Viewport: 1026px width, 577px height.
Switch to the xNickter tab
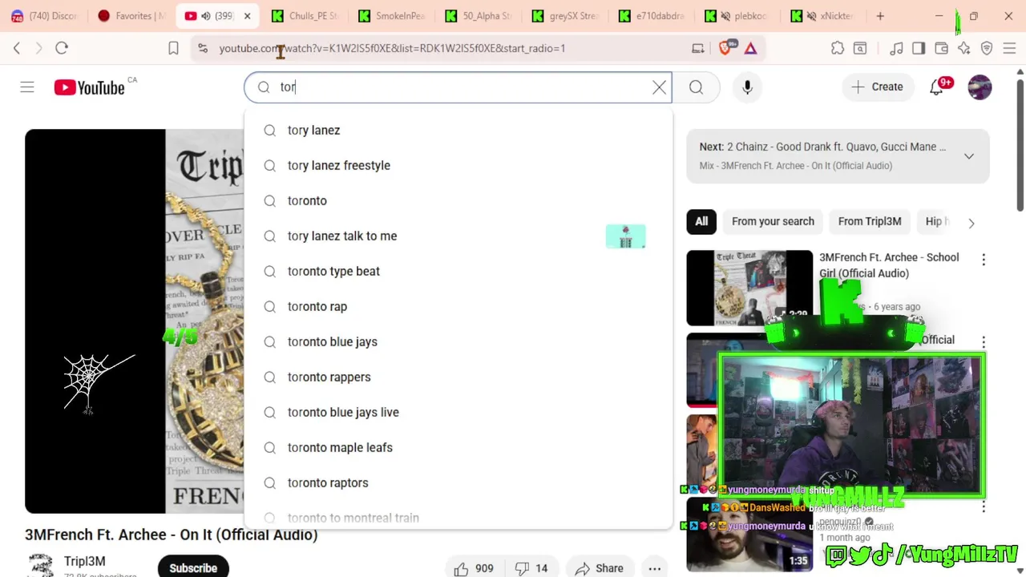[822, 16]
